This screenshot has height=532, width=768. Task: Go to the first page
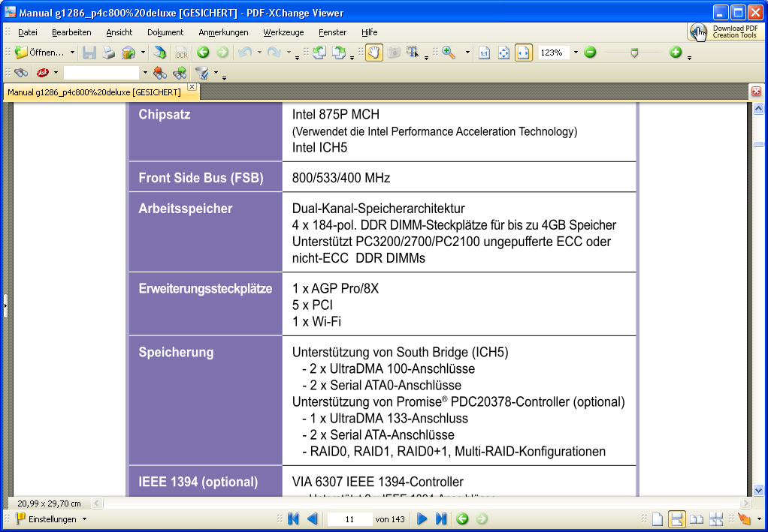click(x=293, y=518)
